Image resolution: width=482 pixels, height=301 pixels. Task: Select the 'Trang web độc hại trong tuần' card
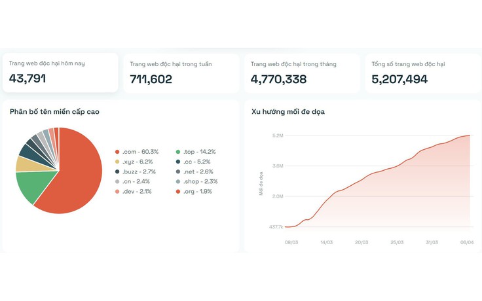[180, 72]
